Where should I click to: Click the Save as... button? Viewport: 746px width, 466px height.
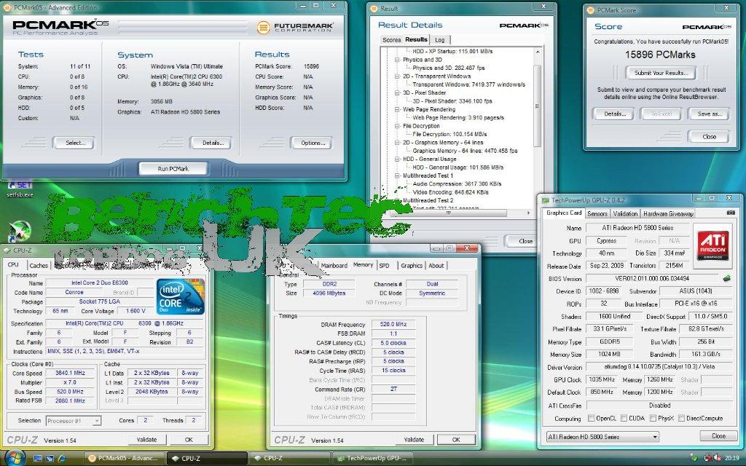pyautogui.click(x=710, y=114)
